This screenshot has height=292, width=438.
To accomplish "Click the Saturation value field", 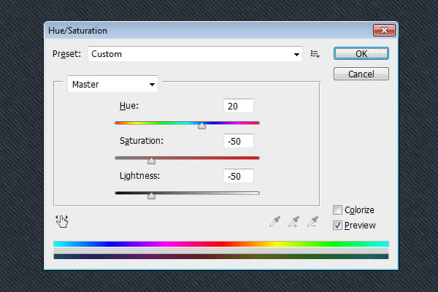I will pos(239,141).
